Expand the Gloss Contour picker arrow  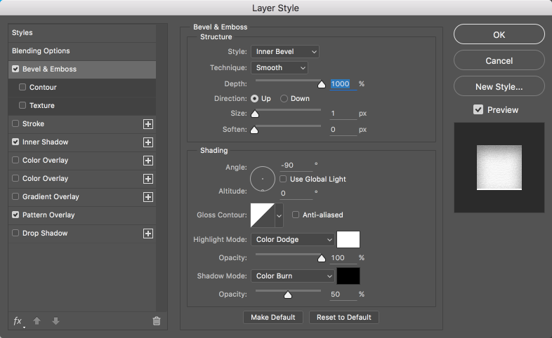pyautogui.click(x=280, y=215)
